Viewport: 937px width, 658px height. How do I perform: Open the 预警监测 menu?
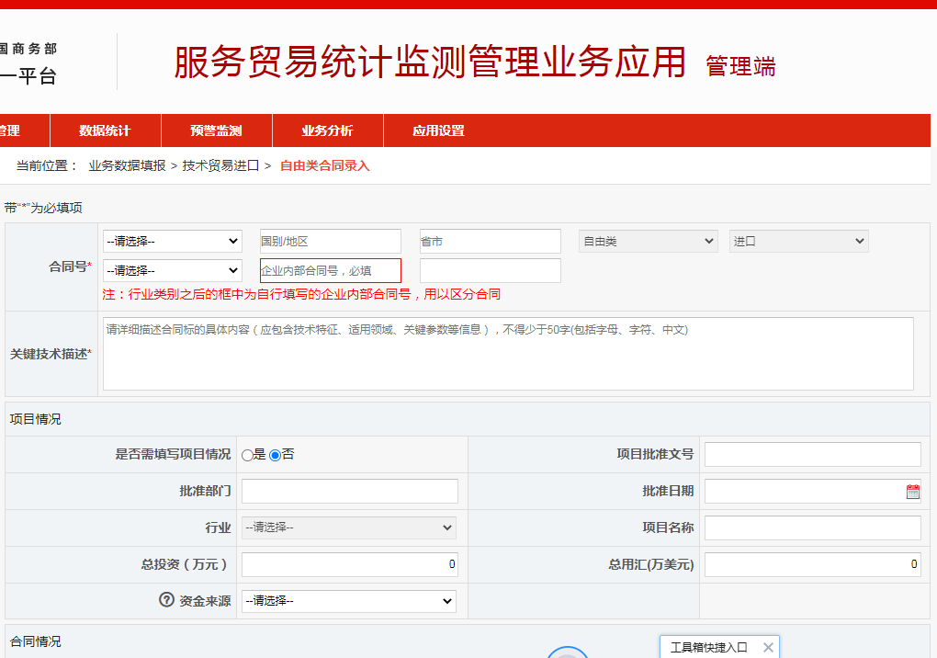[216, 130]
